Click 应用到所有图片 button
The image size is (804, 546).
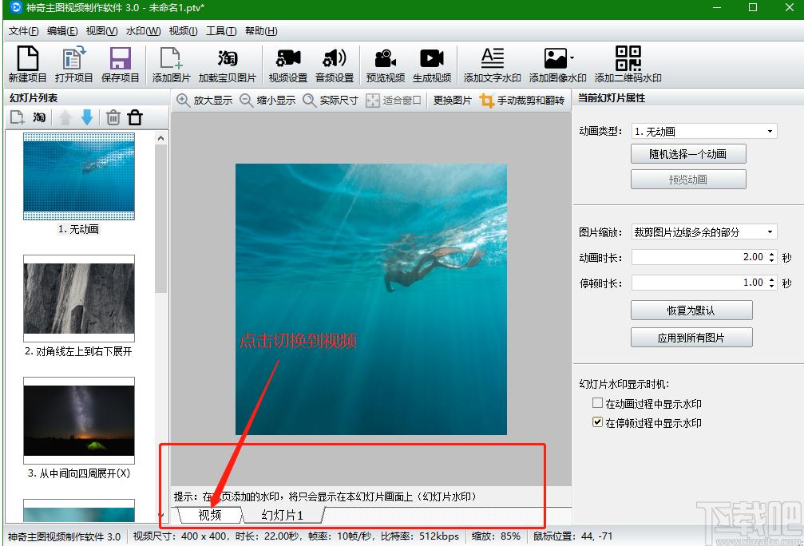[x=691, y=338]
